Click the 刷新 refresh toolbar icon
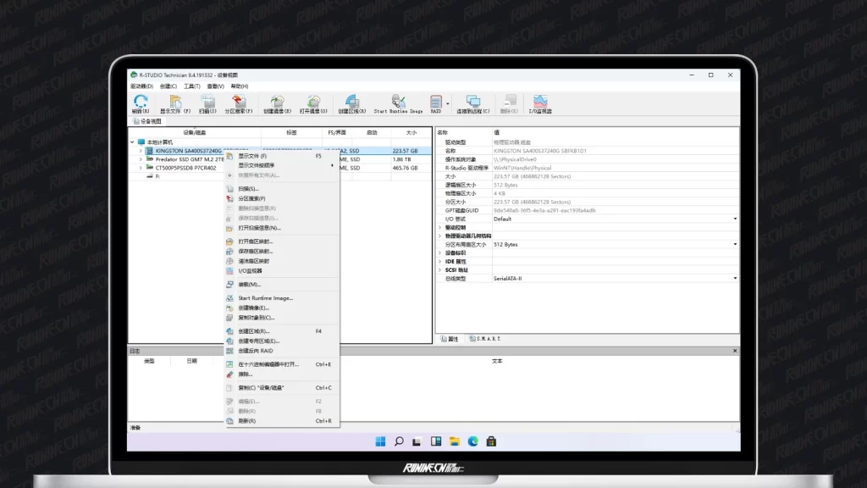Screen dimensions: 867x488 point(140,103)
